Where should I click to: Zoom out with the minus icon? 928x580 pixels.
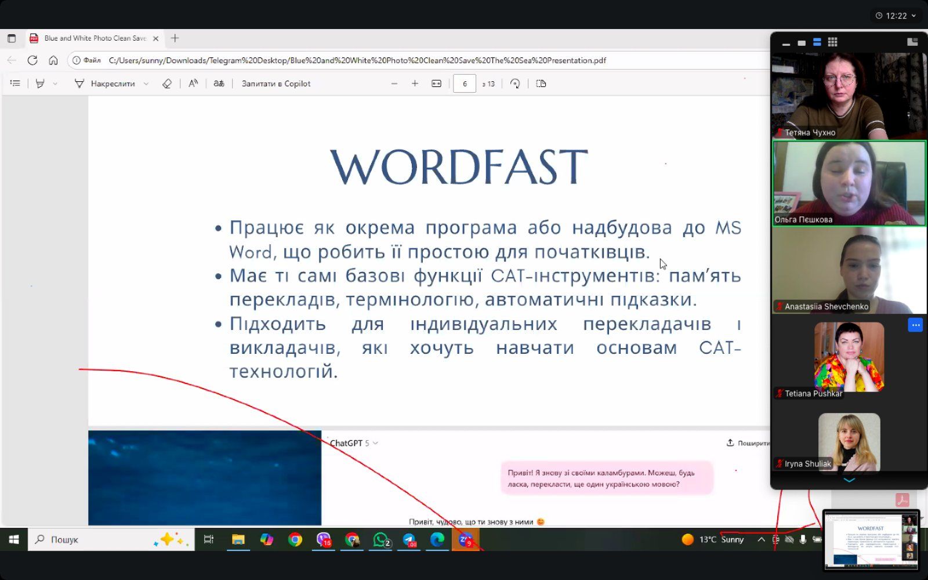point(394,84)
